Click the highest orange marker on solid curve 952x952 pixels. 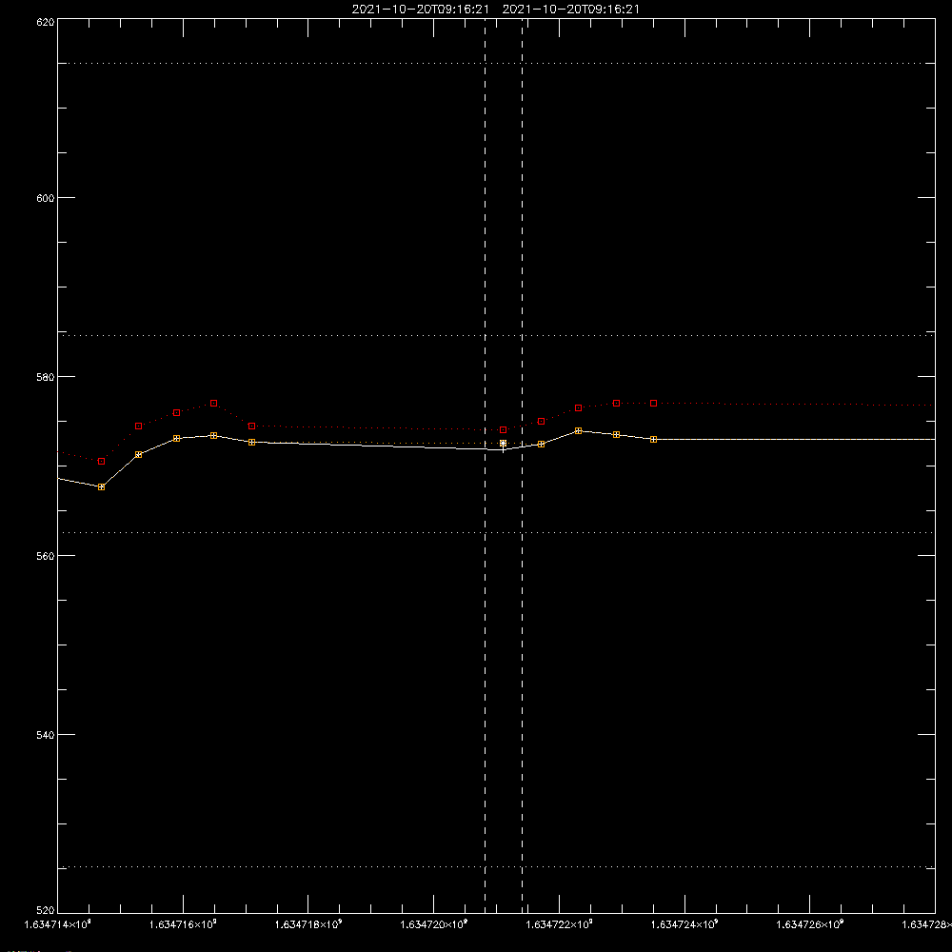tap(579, 431)
